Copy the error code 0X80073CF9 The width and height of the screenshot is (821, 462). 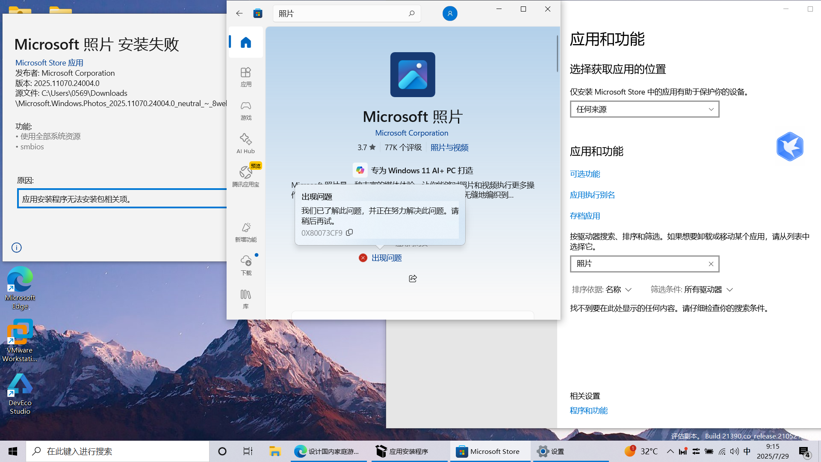click(349, 232)
